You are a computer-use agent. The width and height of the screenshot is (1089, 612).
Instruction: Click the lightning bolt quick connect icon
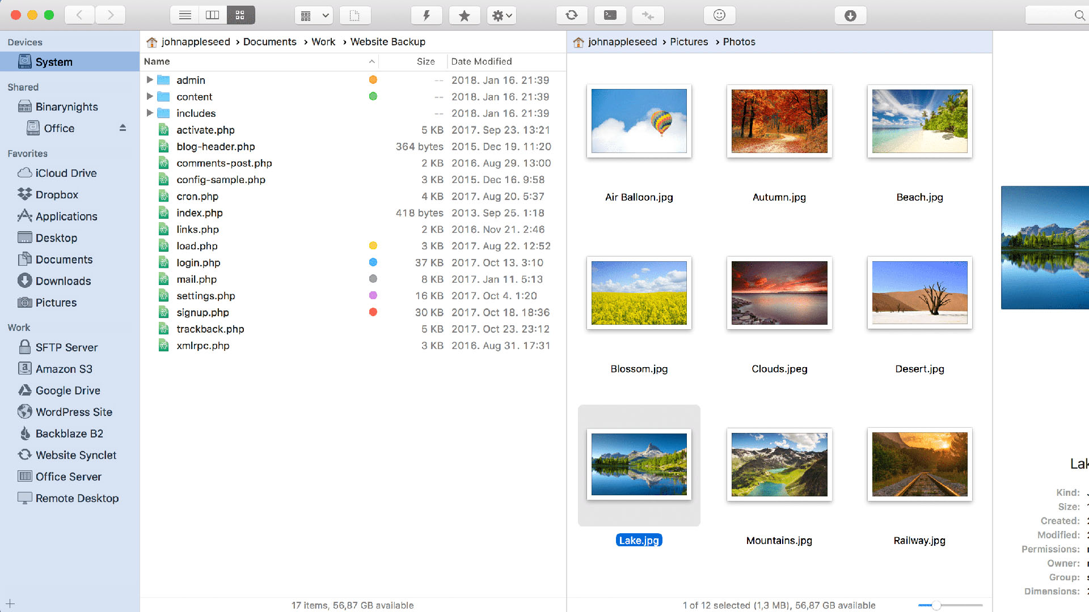tap(426, 15)
